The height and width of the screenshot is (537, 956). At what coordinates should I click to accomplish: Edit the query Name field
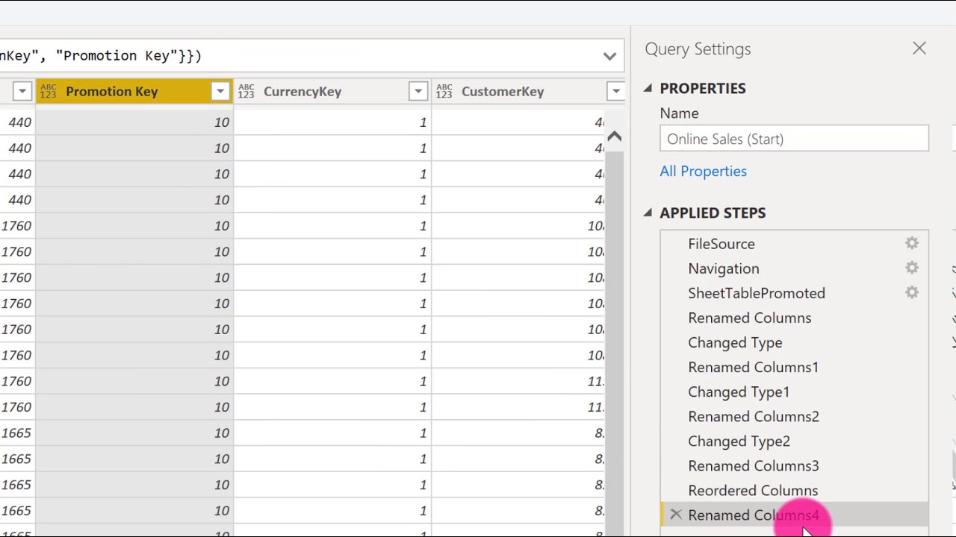click(794, 139)
